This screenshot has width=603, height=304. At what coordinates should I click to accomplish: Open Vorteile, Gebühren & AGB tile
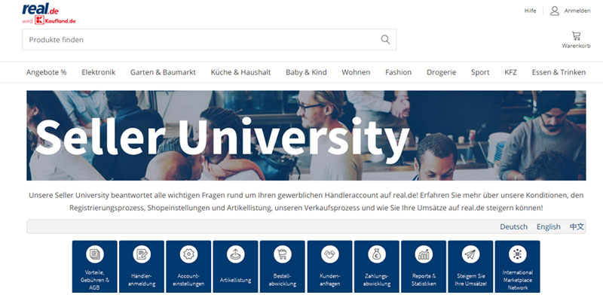point(95,266)
